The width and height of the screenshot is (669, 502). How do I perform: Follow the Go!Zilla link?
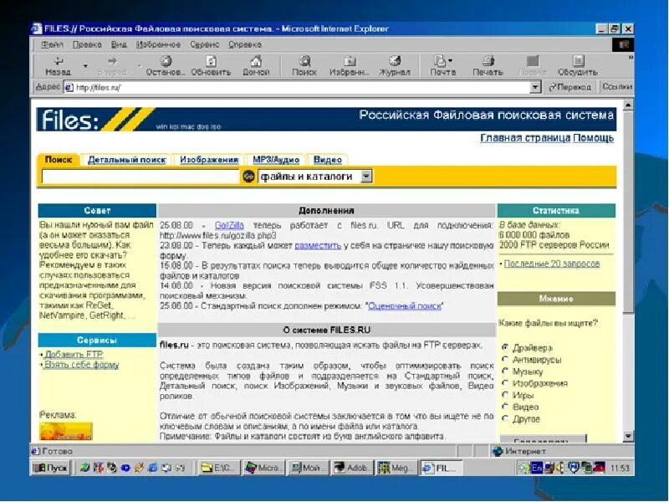pos(229,225)
